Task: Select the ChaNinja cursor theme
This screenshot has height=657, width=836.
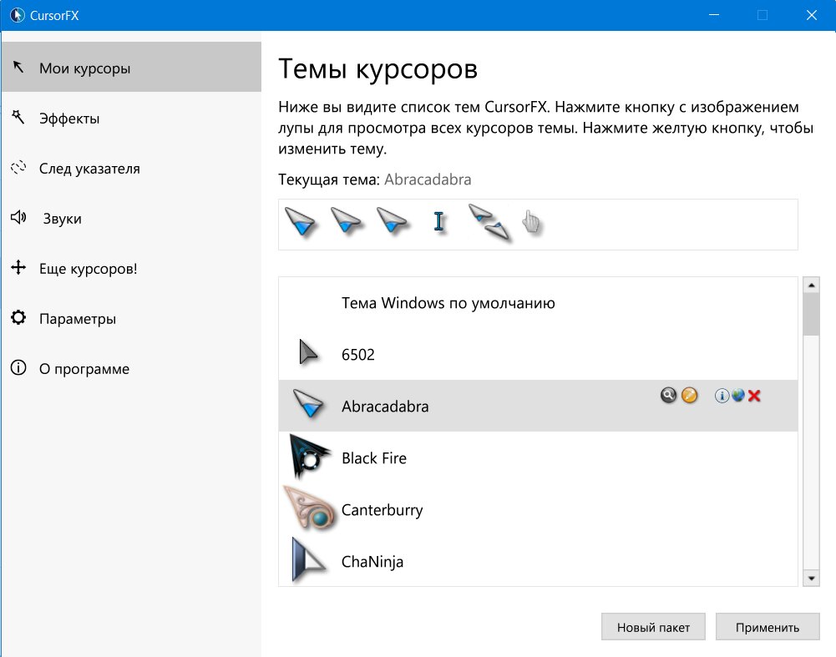Action: point(538,561)
